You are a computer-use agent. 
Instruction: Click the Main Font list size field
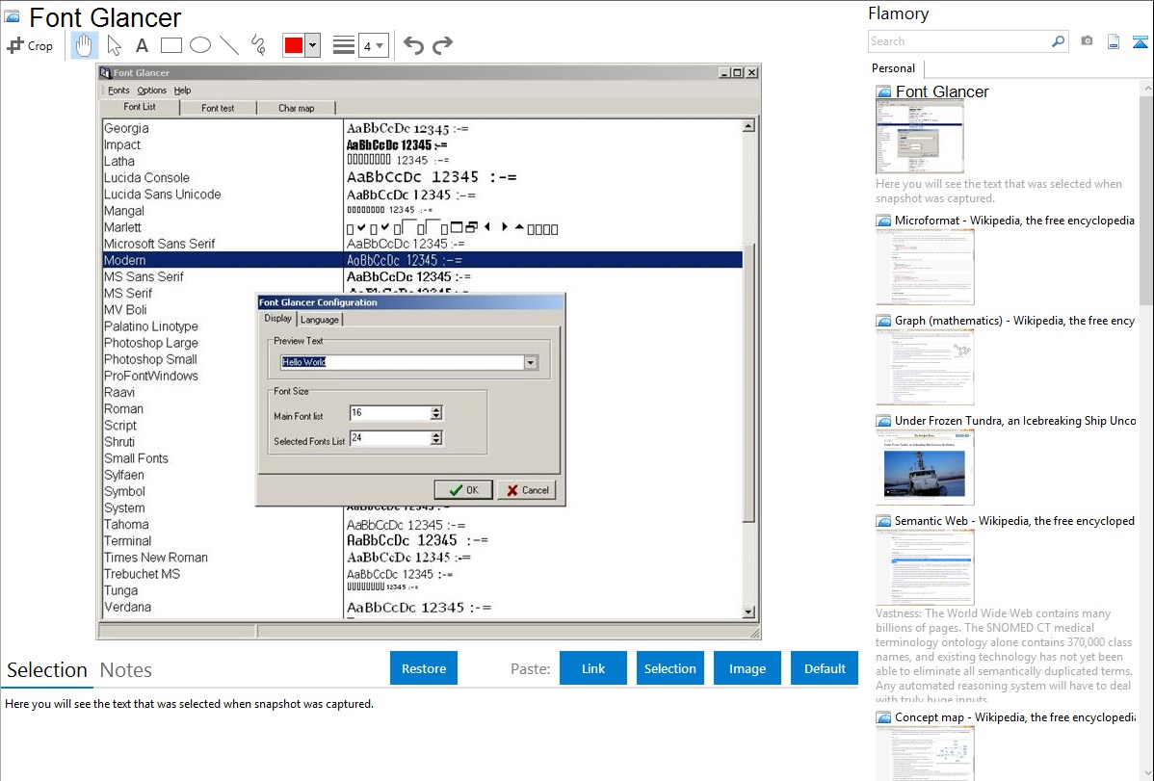[x=390, y=413]
